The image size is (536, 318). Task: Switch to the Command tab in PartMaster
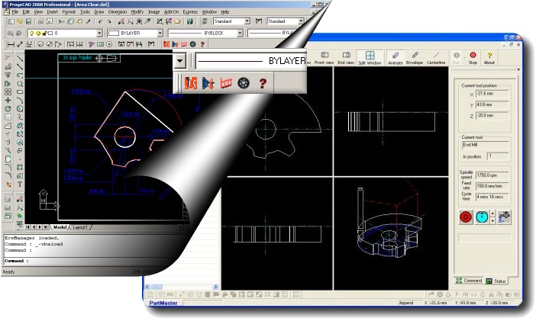tap(469, 281)
